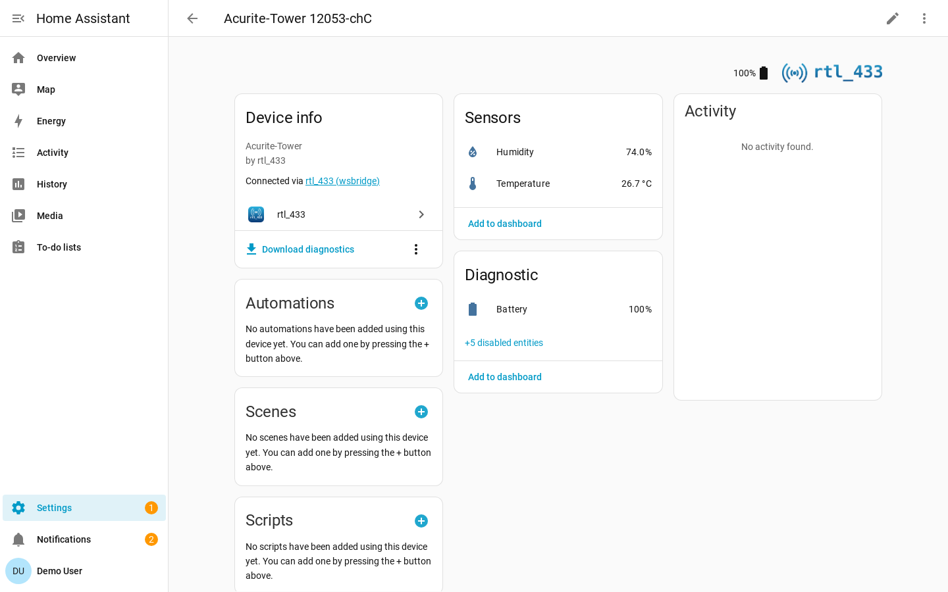Follow the rtl_433 (wsbridge) link
The width and height of the screenshot is (948, 592).
click(342, 181)
